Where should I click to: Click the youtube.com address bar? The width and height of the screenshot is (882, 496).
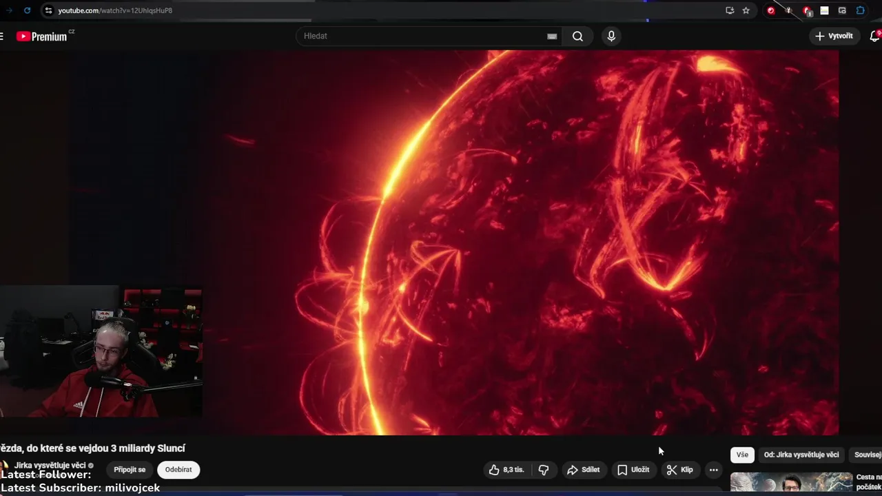click(386, 10)
